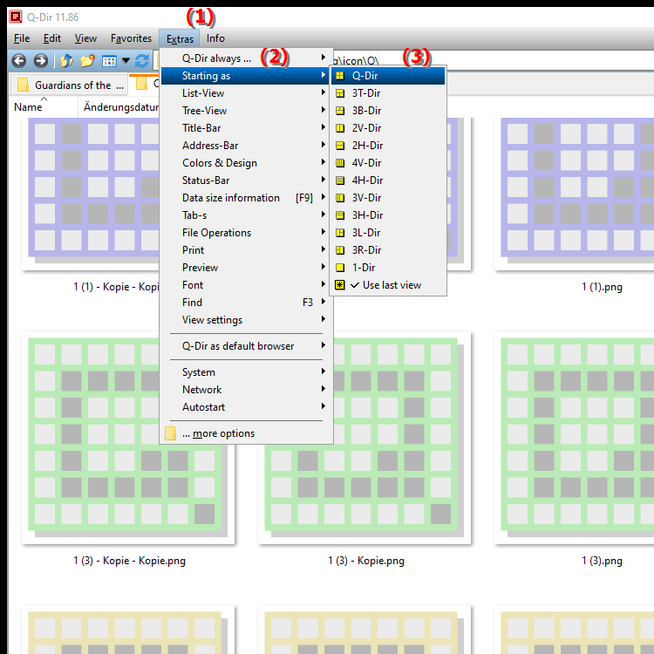Image resolution: width=654 pixels, height=654 pixels.
Task: Open Q-Dir as default browser submenu
Action: 246,346
